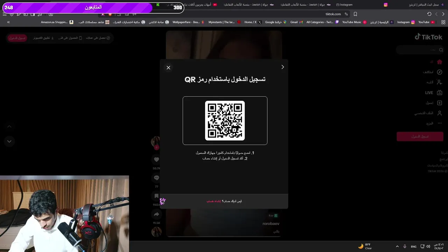Bookmark the video with the save icon

pos(156,196)
